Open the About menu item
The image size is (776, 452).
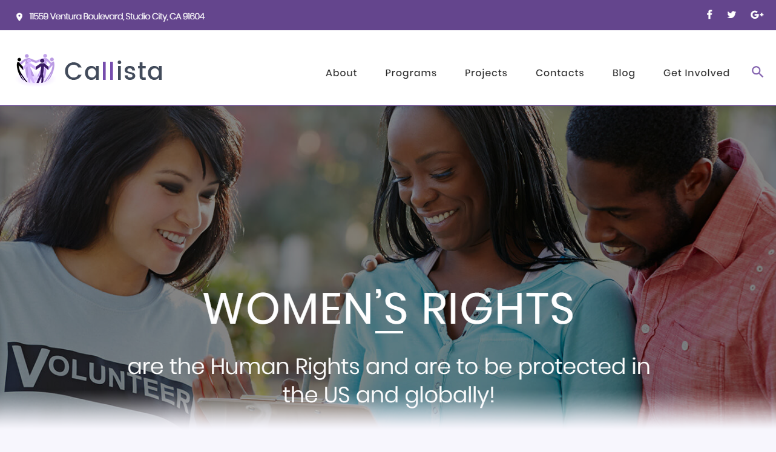341,73
